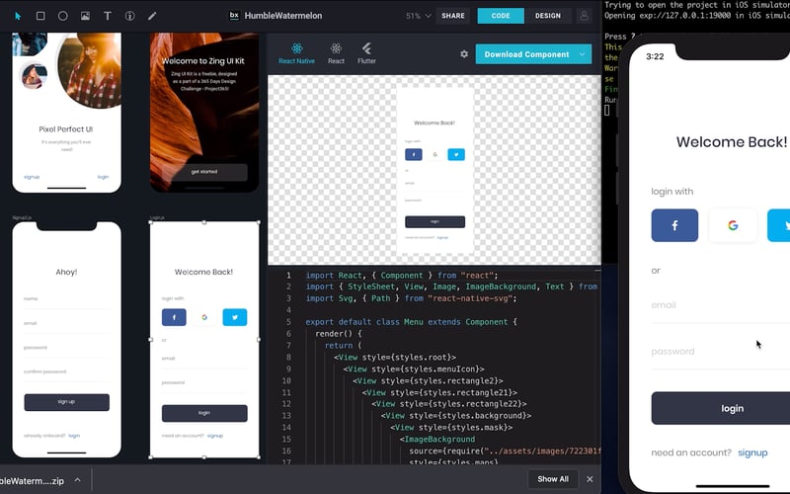Image resolution: width=790 pixels, height=494 pixels.
Task: Click the info circle tool icon
Action: click(129, 16)
